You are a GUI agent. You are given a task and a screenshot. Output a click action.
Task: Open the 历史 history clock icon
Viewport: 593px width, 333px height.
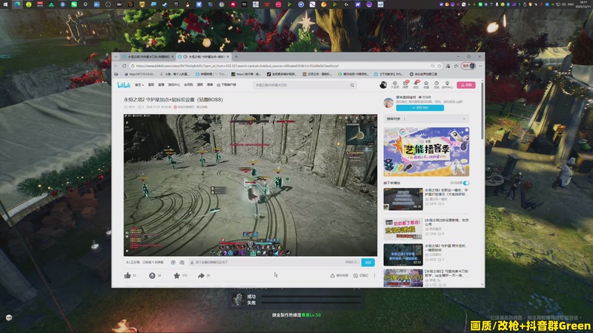click(x=437, y=84)
